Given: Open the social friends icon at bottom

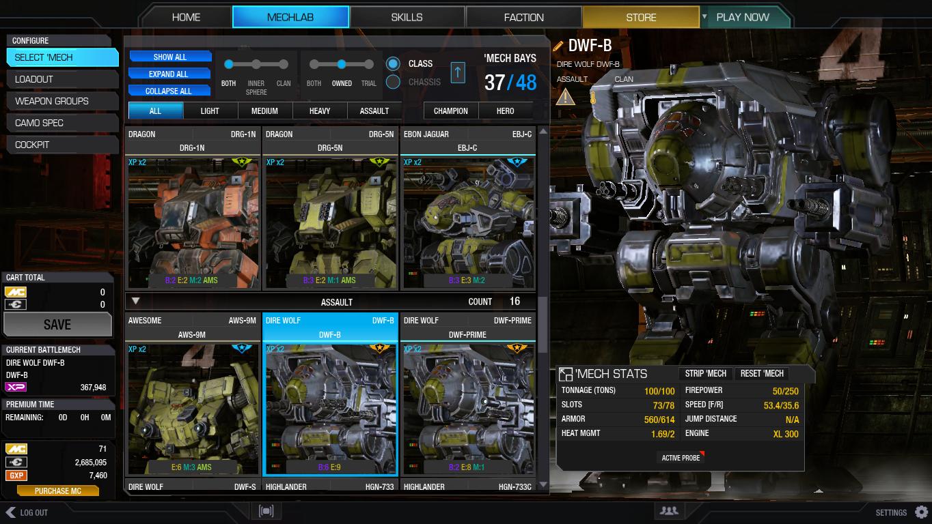Looking at the screenshot, I should pyautogui.click(x=669, y=511).
